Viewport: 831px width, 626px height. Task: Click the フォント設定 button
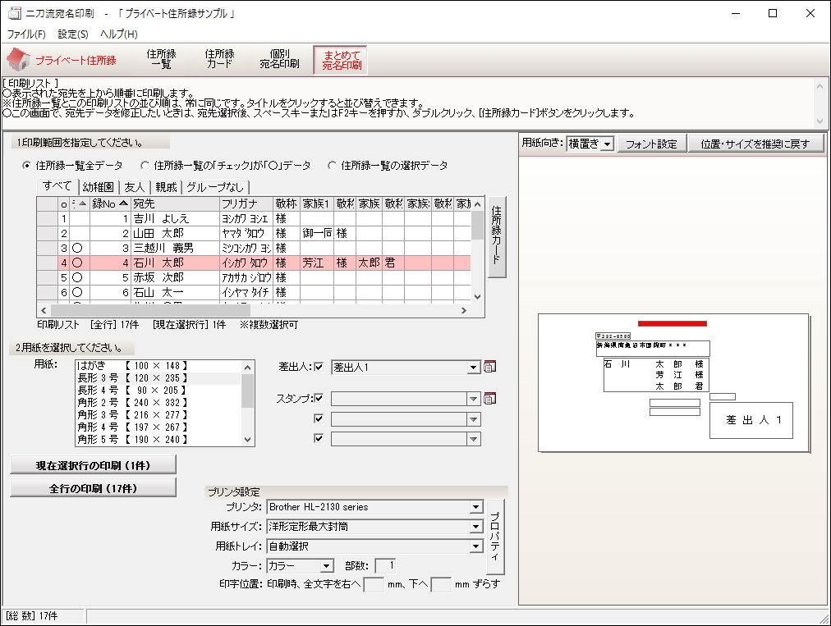click(651, 144)
